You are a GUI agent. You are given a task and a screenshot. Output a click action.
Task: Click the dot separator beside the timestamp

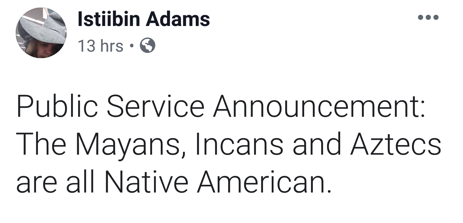tap(131, 46)
